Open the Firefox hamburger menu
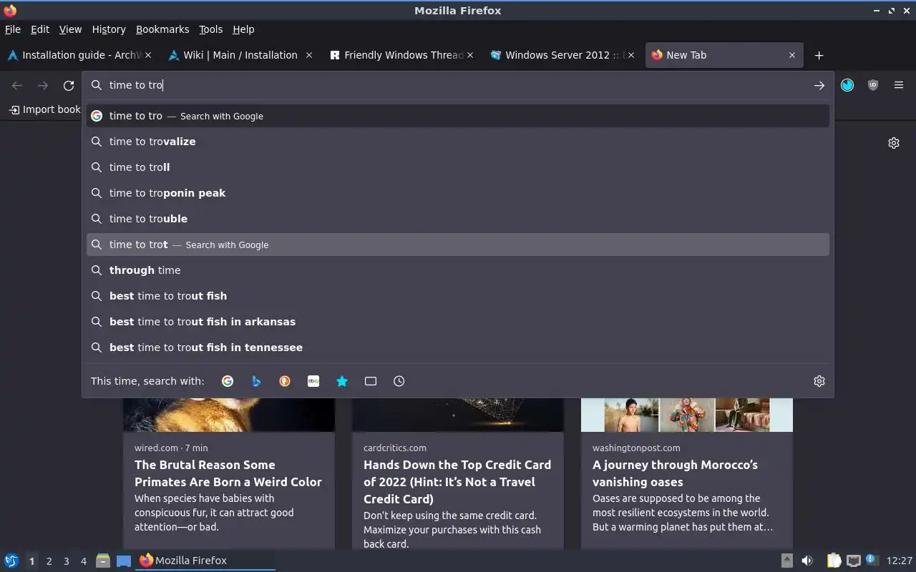The height and width of the screenshot is (572, 916). coord(899,85)
